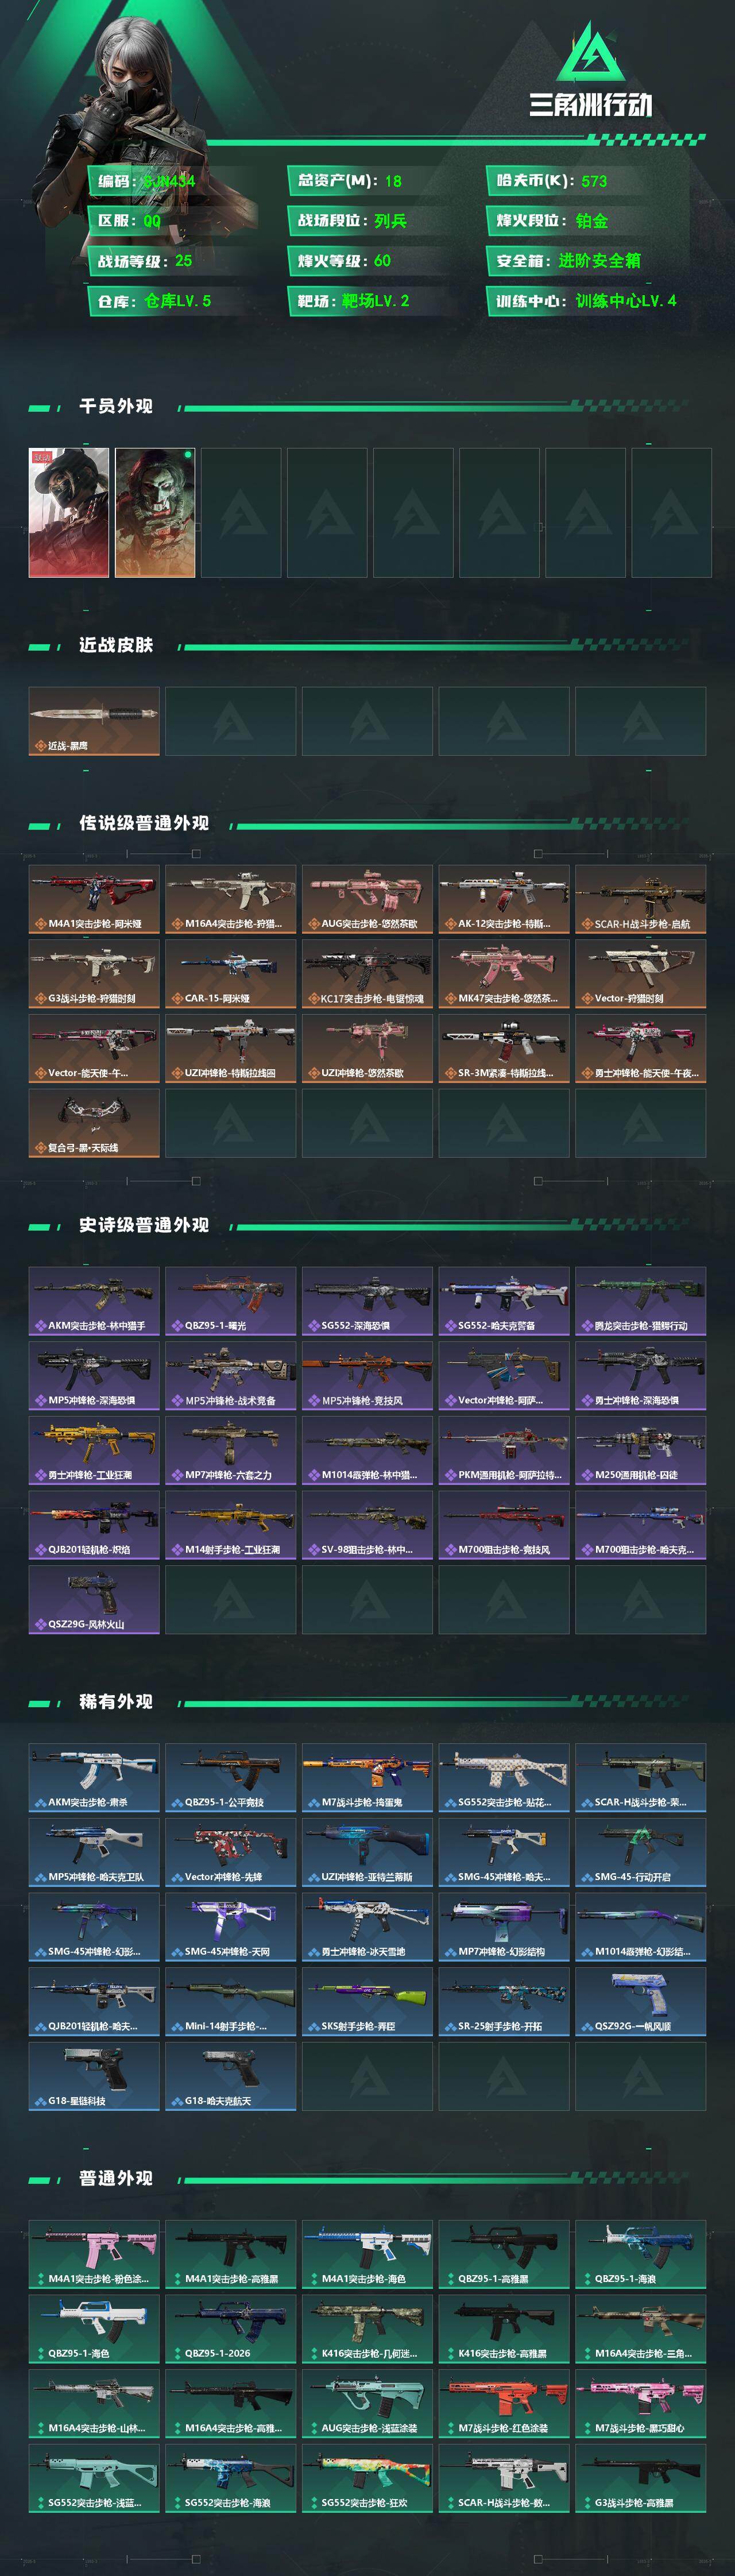Pick the SCAR-H战斗步枪-启航 skin tile
The width and height of the screenshot is (735, 2576).
641,899
